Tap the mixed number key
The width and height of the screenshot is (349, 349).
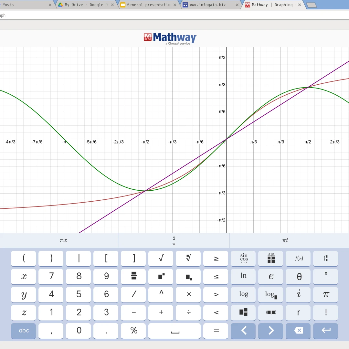pyautogui.click(x=243, y=313)
